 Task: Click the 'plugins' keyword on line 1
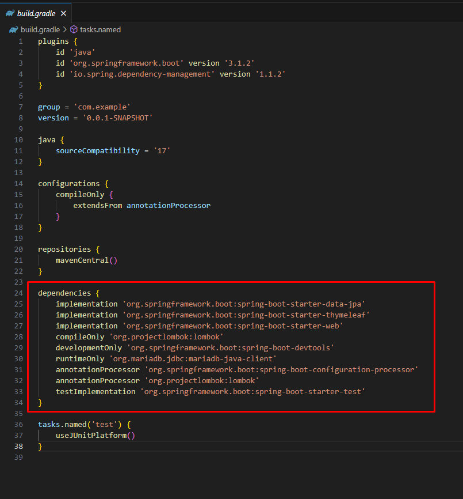[x=53, y=41]
